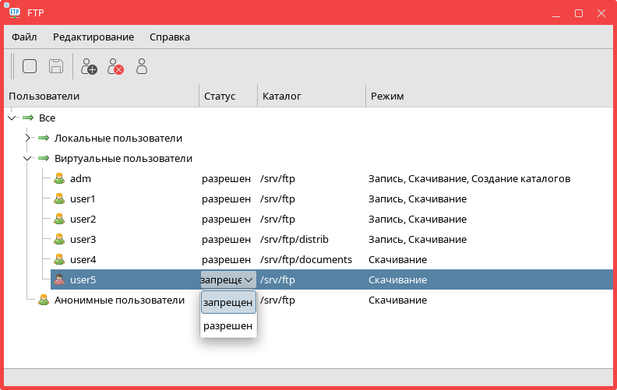
Task: Collapse 'Виртуальные пользователи' tree node
Action: (x=27, y=159)
